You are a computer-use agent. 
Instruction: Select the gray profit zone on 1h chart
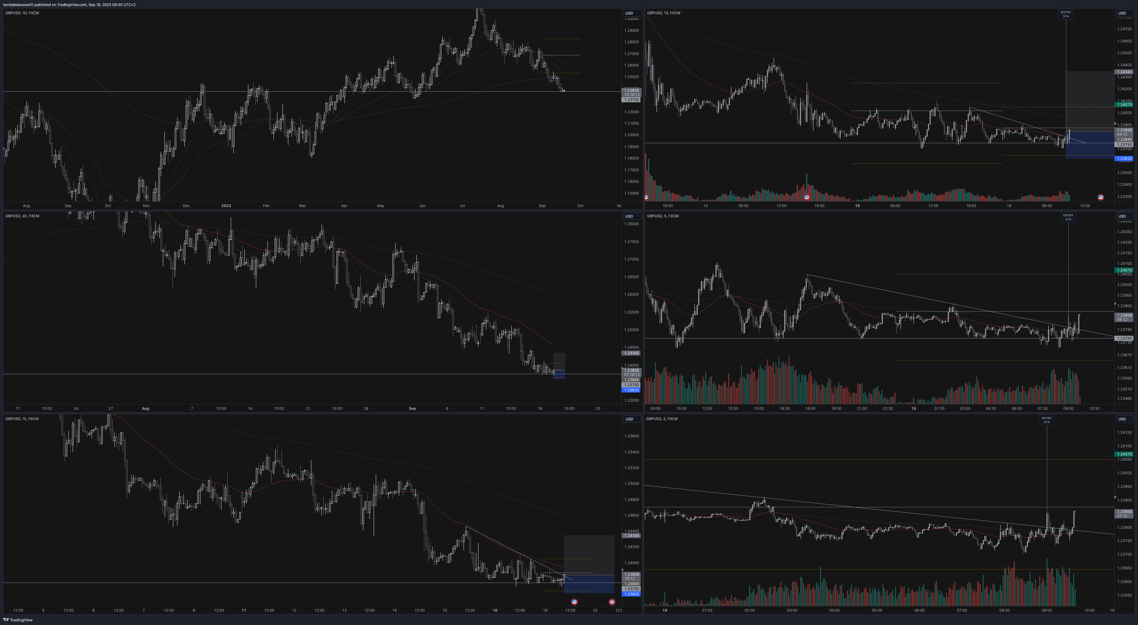pos(589,554)
